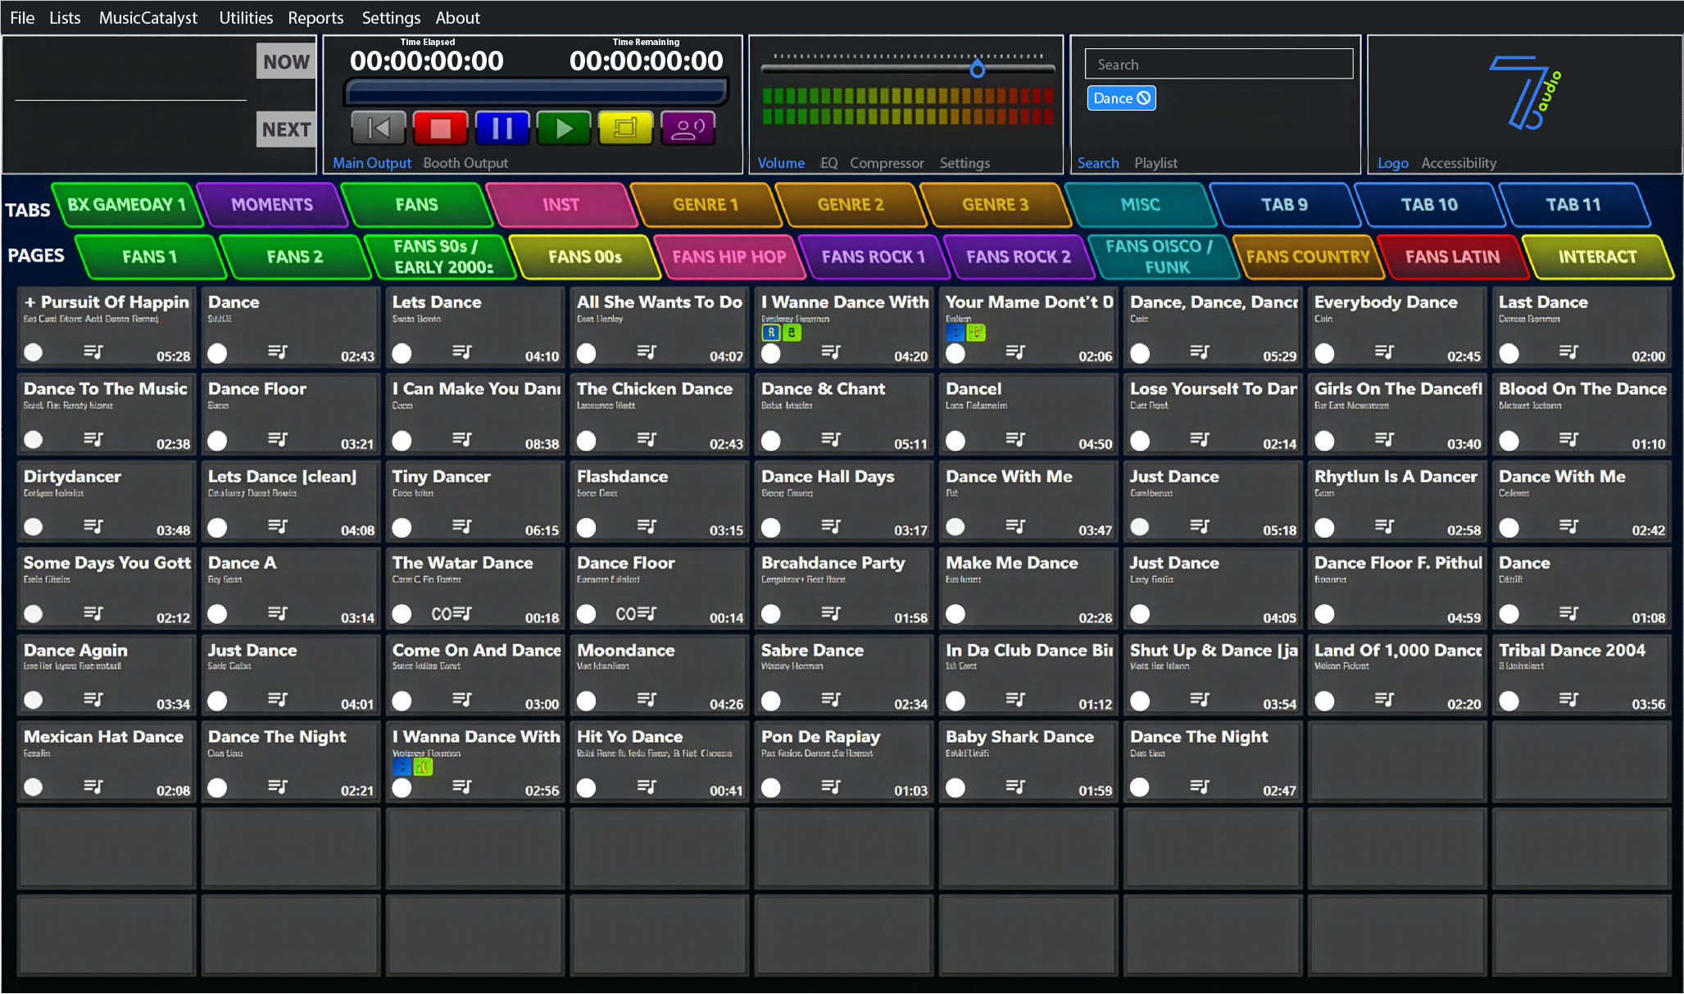Click the queue icon on Flashdance tile

point(647,526)
